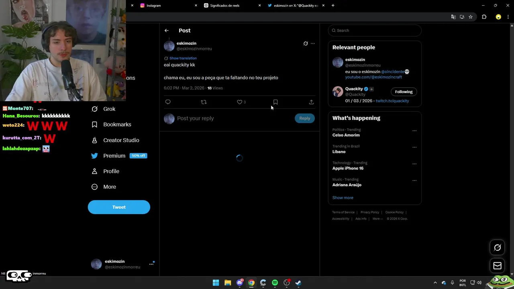This screenshot has width=514, height=289.
Task: Open Adriana Araújo trend options dots
Action: [414, 181]
